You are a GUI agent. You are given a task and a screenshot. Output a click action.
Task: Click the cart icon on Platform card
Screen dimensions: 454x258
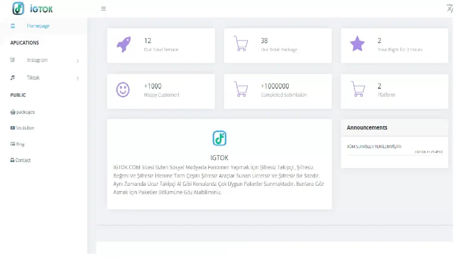tap(358, 89)
